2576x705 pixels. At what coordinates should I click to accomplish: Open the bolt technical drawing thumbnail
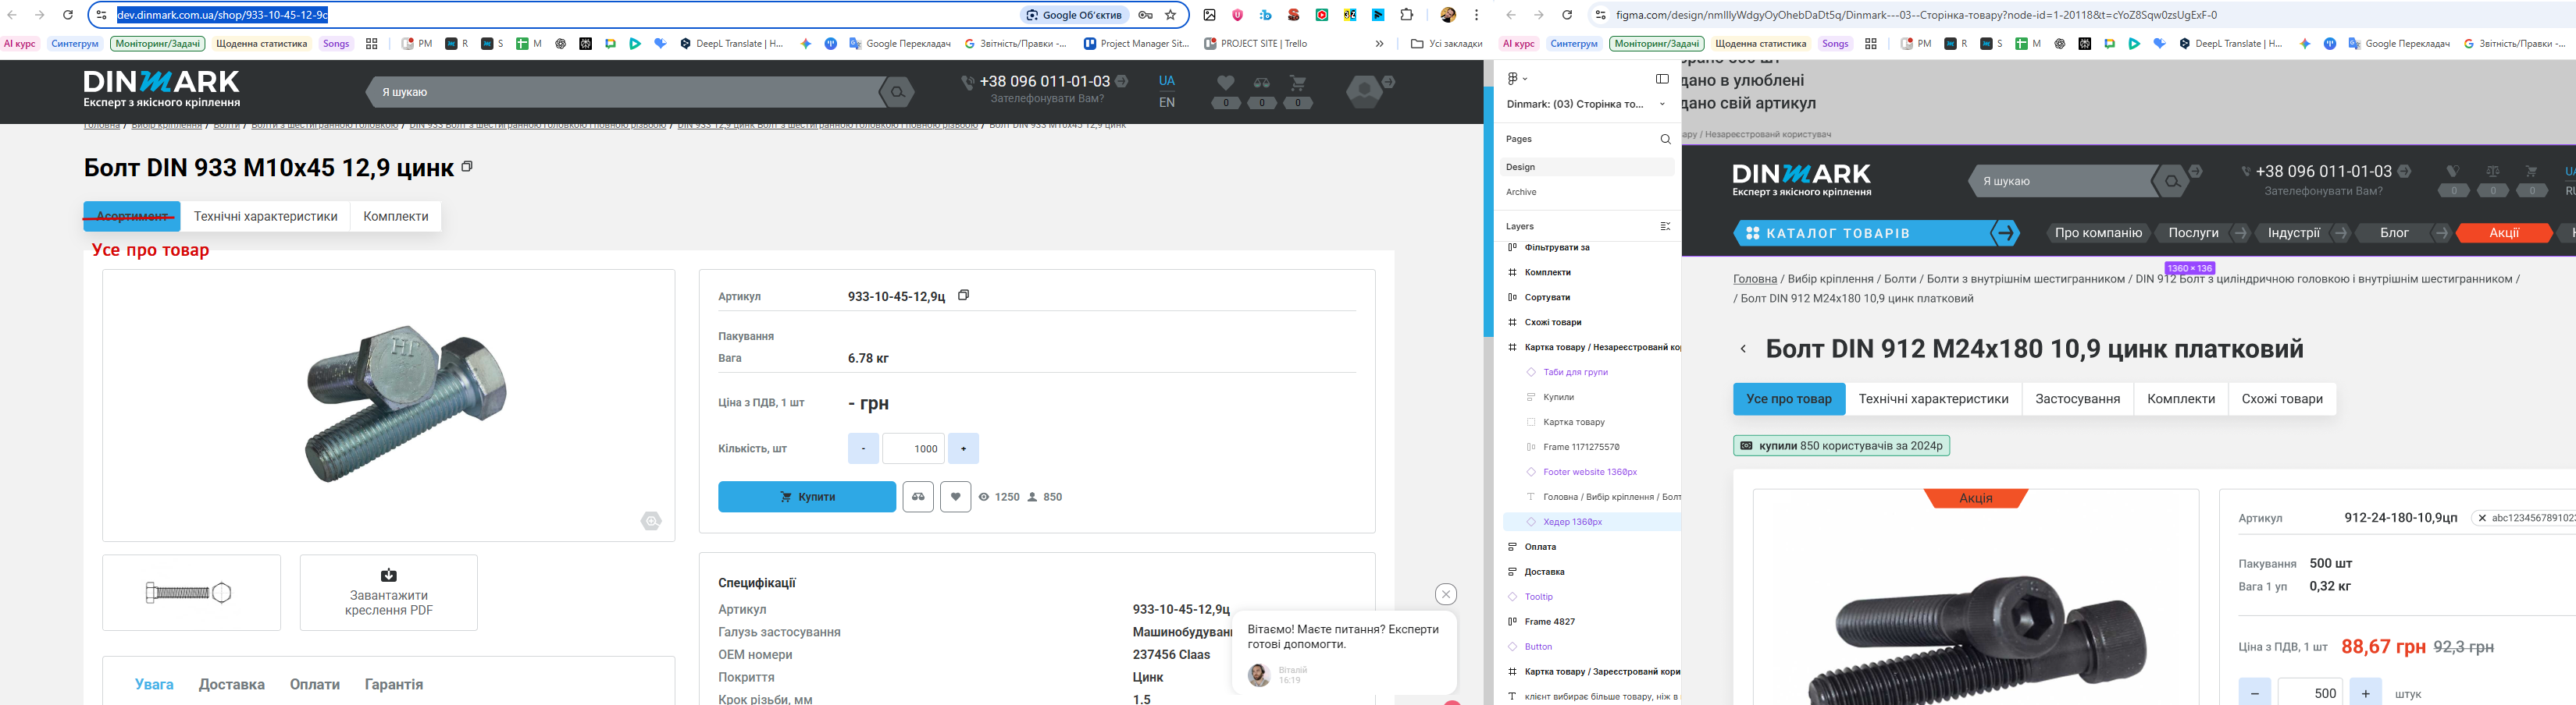191,593
